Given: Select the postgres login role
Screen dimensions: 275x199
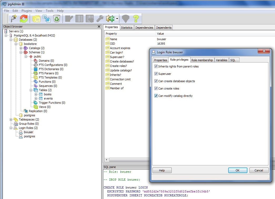Looking at the screenshot, I should (29, 136).
